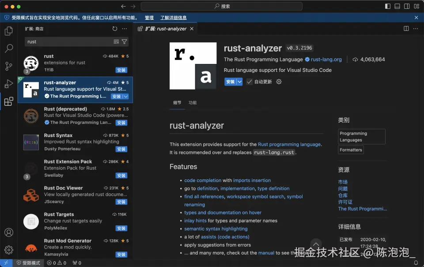Open the Manage gear in activity bar
Viewport: 424px width, 267px height.
coord(9,250)
